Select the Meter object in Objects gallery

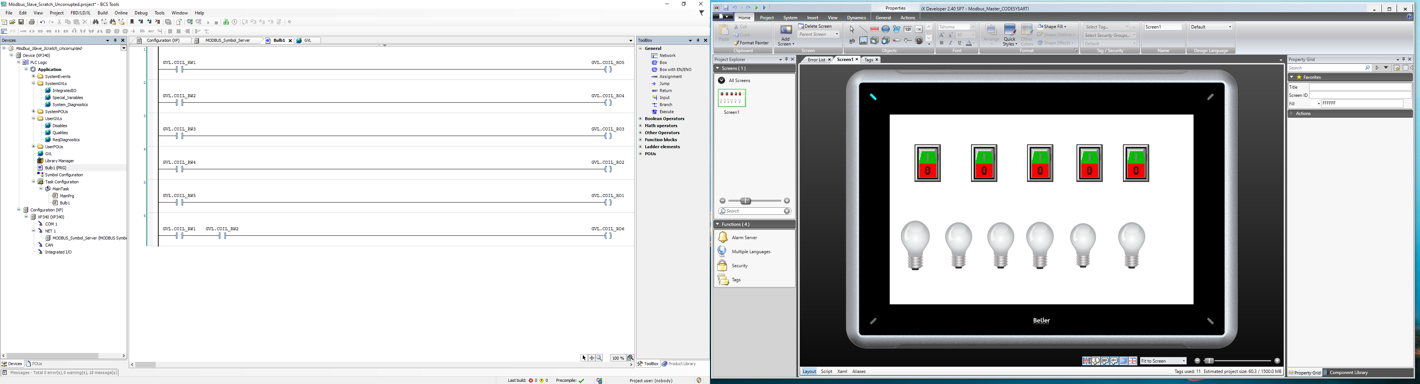[x=919, y=41]
